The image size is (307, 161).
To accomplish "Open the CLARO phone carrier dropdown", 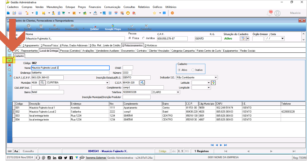I will click(178, 92).
